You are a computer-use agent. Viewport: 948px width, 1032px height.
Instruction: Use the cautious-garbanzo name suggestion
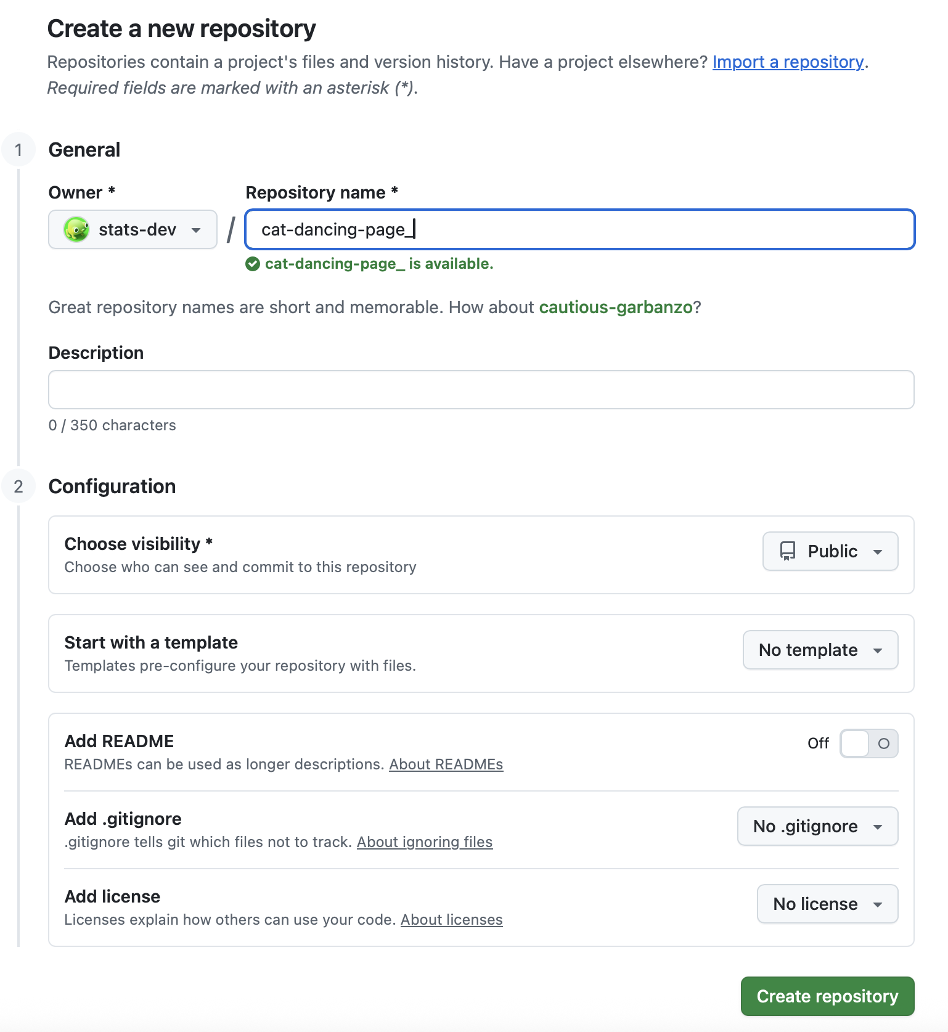click(x=615, y=307)
